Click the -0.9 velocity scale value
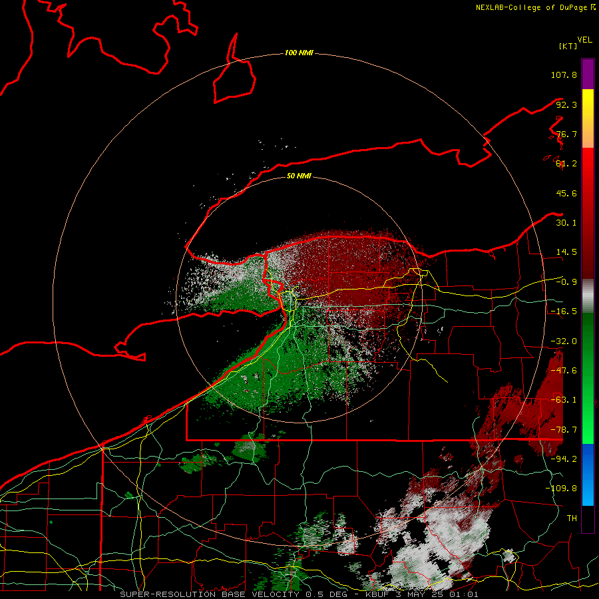This screenshot has width=599, height=599. 566,282
